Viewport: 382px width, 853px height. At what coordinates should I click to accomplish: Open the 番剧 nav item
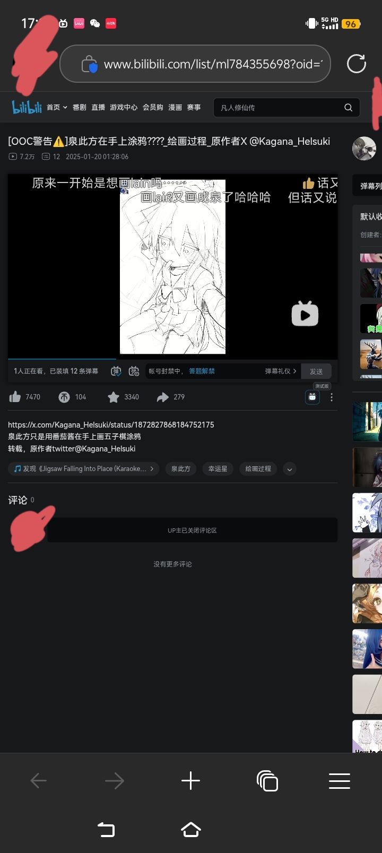tap(80, 107)
